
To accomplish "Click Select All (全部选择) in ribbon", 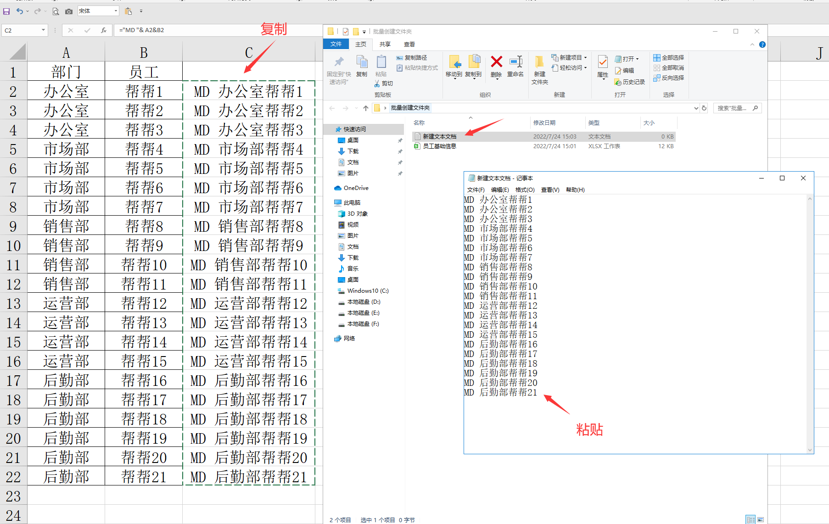I will coord(669,58).
